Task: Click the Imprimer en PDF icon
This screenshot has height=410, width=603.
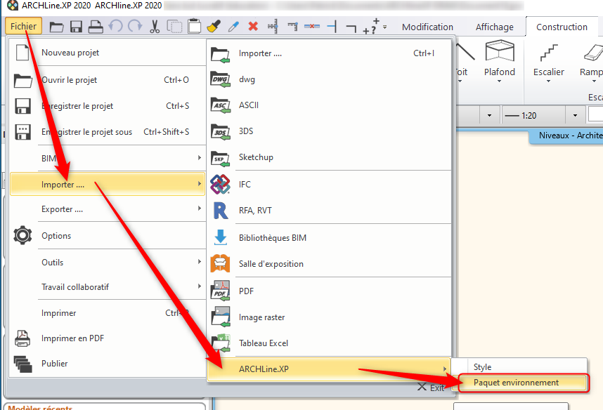Action: pos(22,338)
